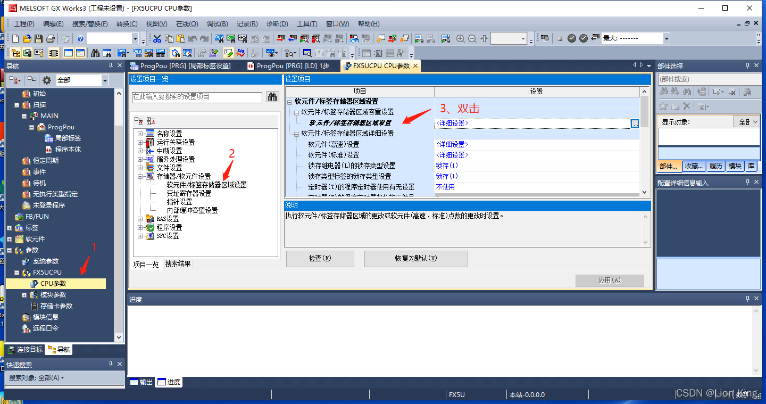Click the 应用(A) button
Screen dimensions: 766x404
[610, 281]
